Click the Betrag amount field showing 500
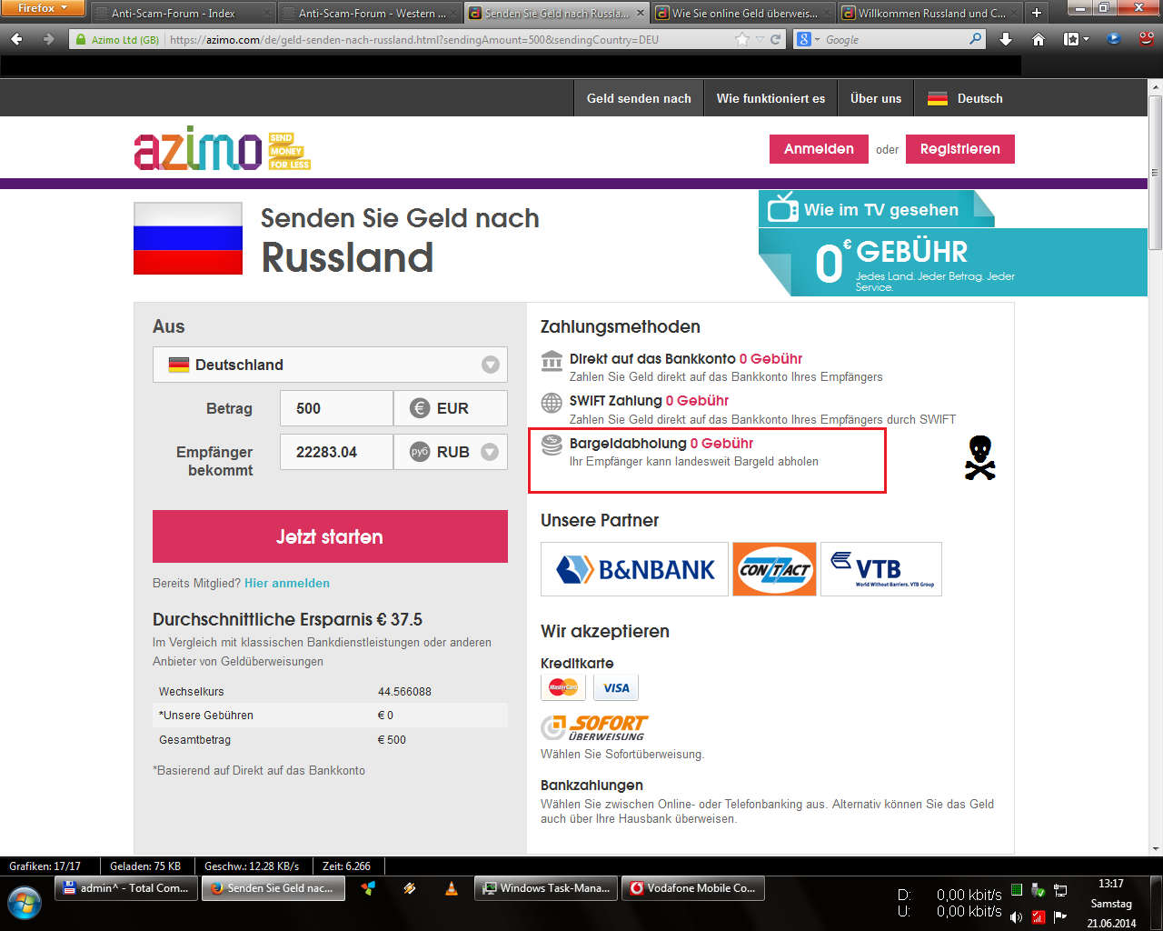 click(x=336, y=408)
